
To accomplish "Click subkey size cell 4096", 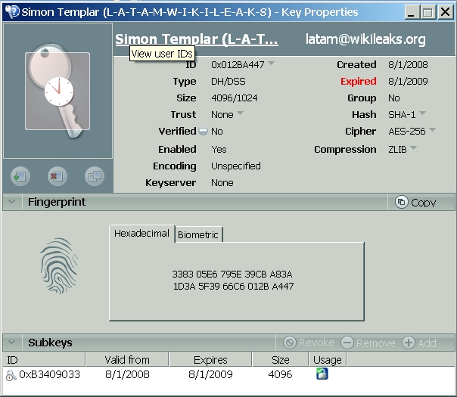I will tap(280, 374).
